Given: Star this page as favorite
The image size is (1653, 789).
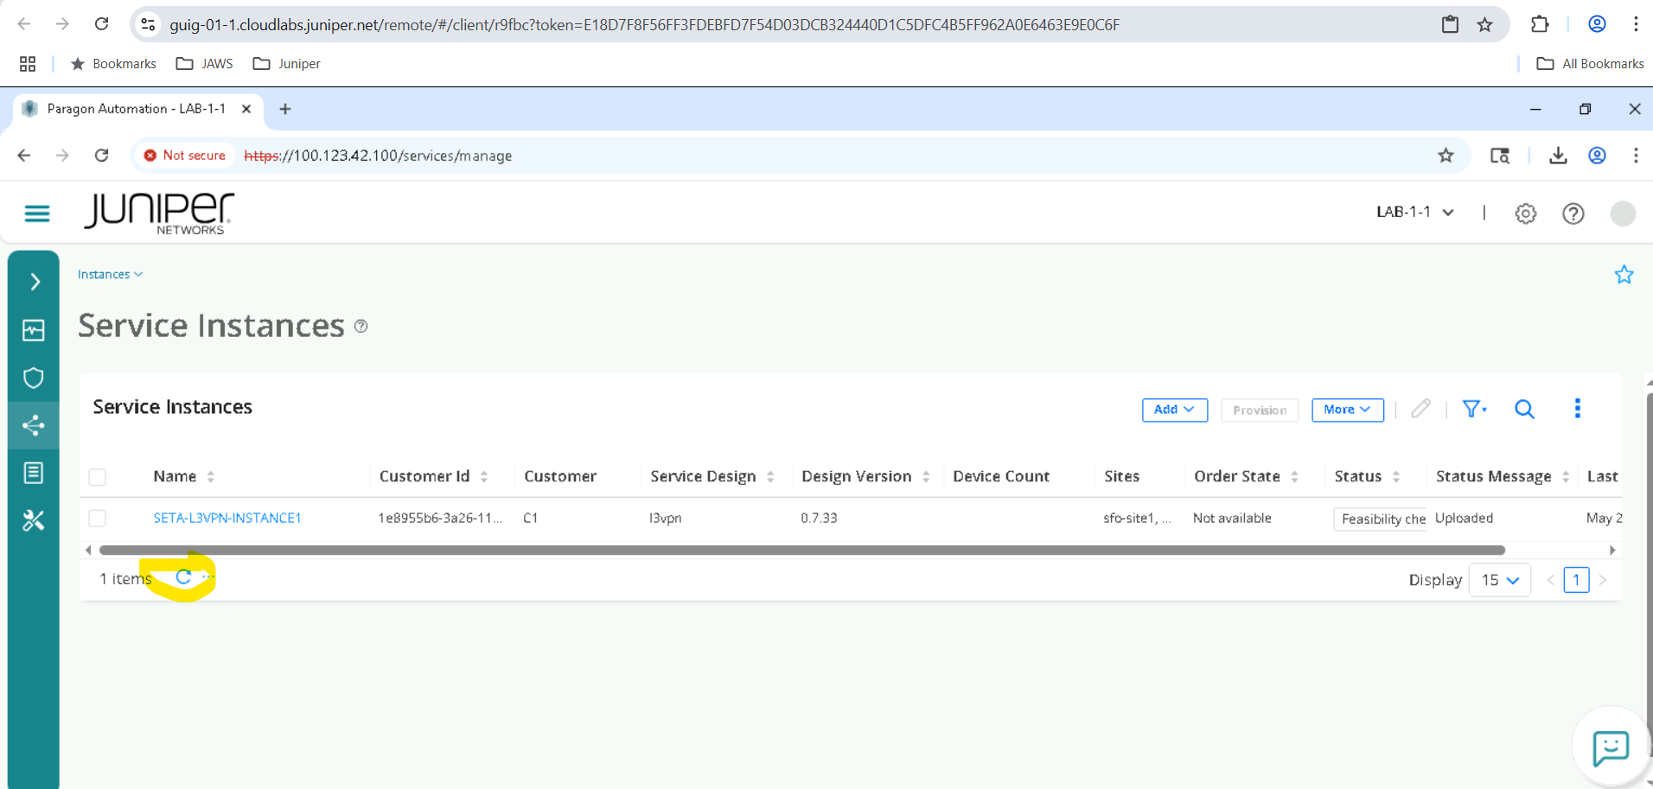Looking at the screenshot, I should 1624,275.
